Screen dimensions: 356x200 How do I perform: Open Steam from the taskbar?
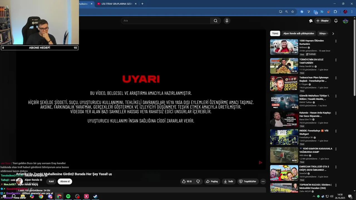[x=95, y=196]
